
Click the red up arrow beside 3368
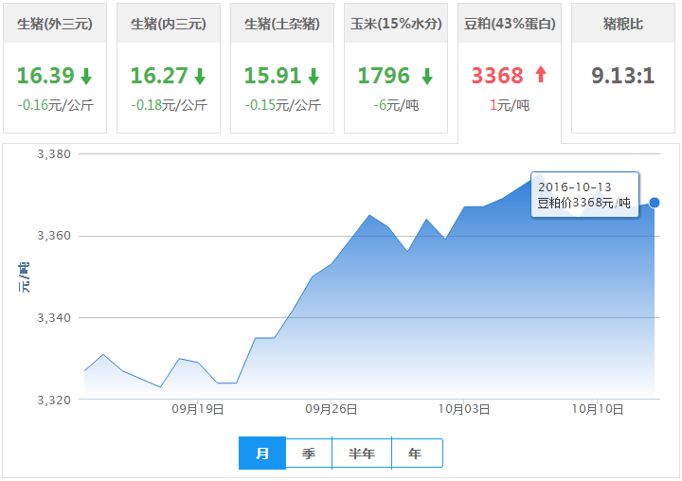click(541, 74)
